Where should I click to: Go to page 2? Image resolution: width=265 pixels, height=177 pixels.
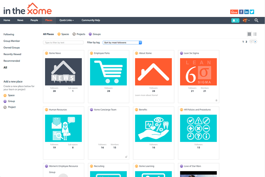click(246, 42)
